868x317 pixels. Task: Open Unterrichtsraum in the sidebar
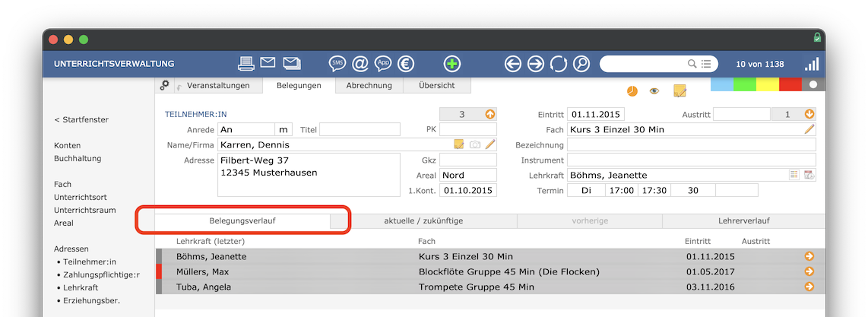[84, 211]
